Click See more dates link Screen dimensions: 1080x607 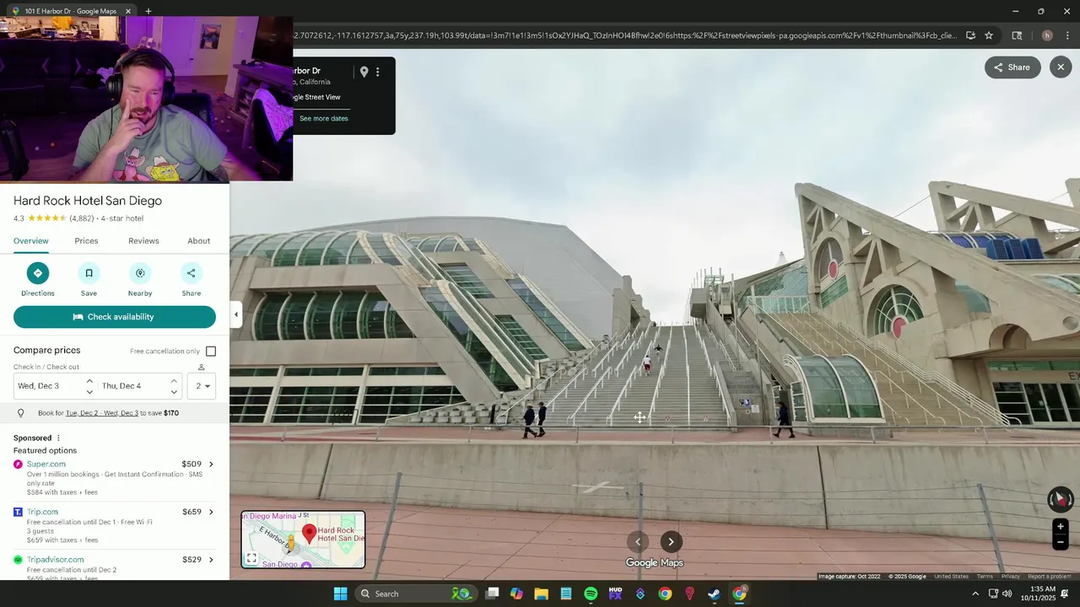click(324, 119)
